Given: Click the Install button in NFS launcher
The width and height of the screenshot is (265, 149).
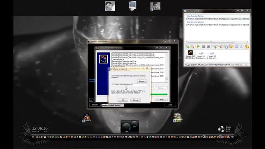Looking at the screenshot, I should 95,105.
